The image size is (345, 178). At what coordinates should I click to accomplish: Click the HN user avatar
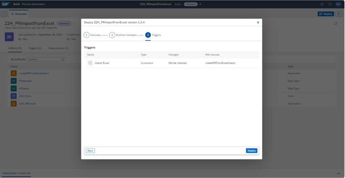click(338, 4)
